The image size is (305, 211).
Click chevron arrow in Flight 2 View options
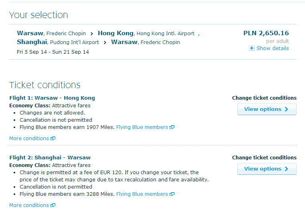pyautogui.click(x=286, y=169)
